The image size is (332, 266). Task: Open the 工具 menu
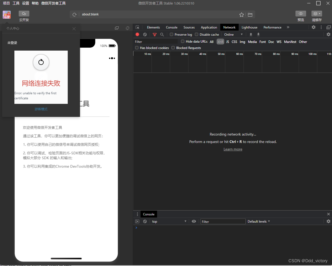[x=16, y=3]
